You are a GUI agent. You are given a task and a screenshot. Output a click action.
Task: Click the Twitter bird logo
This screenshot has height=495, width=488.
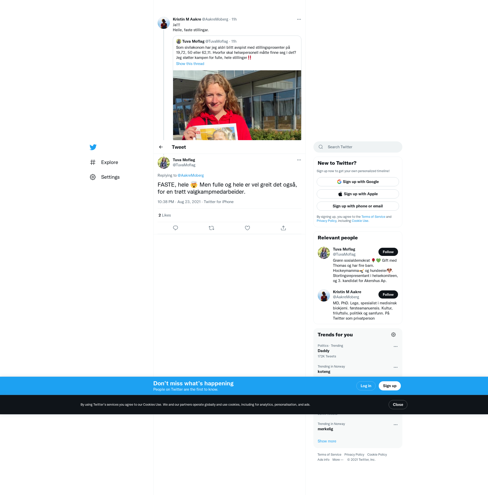click(93, 147)
